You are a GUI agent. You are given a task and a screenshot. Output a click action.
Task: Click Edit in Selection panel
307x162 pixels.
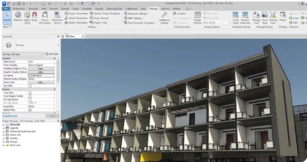click(x=293, y=23)
